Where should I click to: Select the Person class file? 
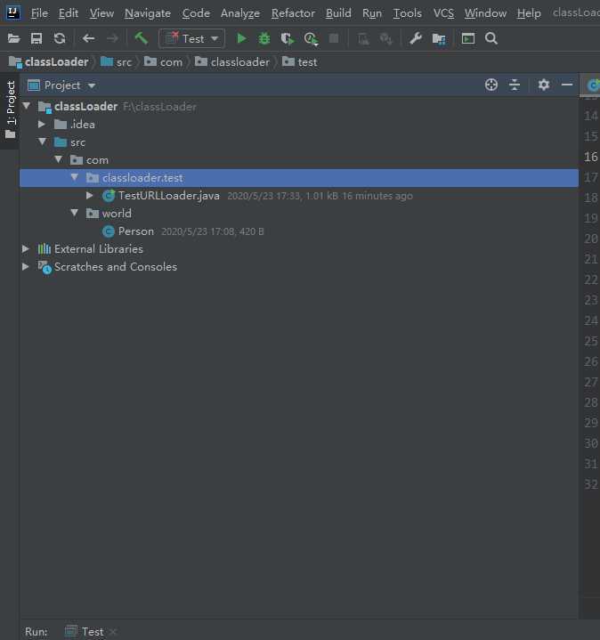click(x=136, y=231)
